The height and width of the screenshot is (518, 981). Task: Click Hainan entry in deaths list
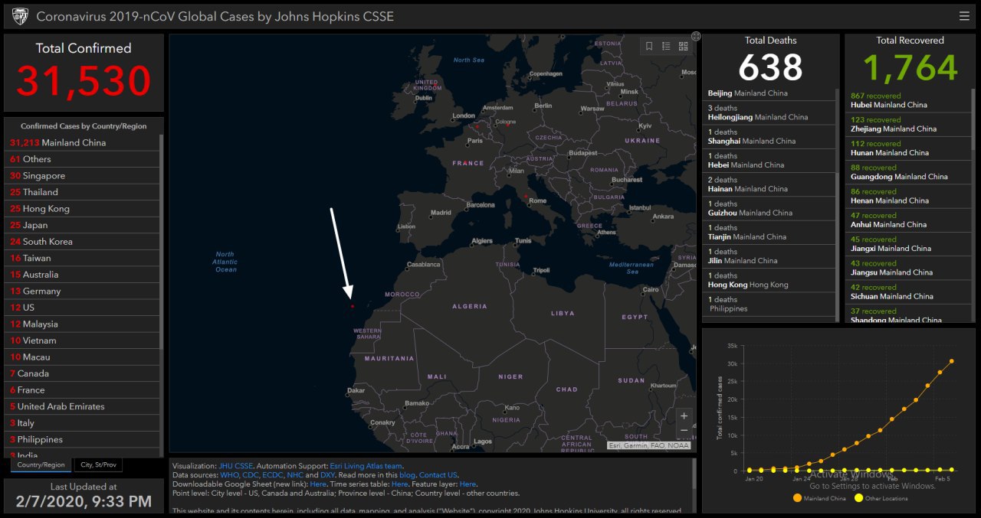coord(769,184)
